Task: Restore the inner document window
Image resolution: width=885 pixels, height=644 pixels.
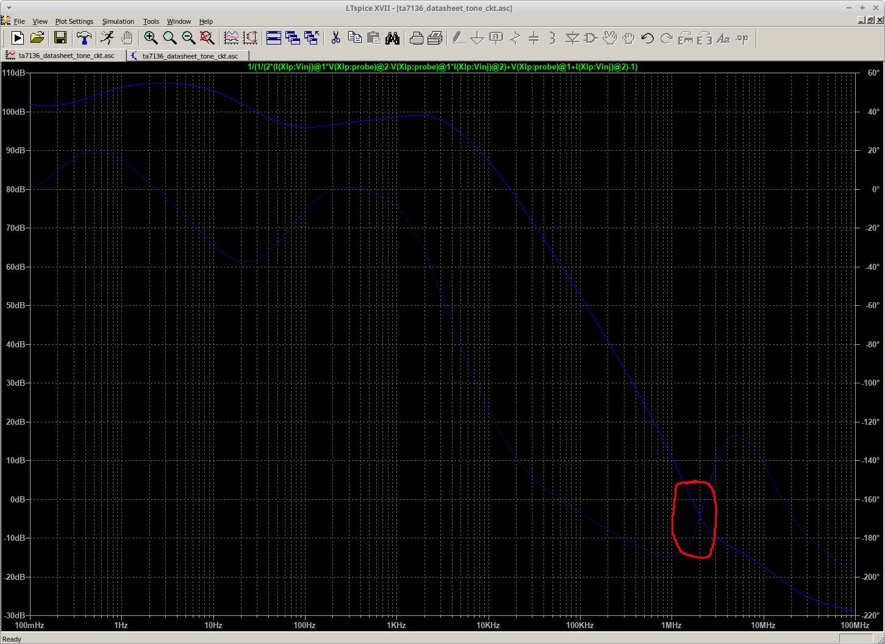Action: (870, 20)
